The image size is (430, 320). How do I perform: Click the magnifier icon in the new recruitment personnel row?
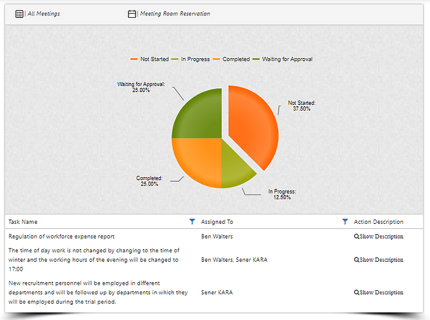tap(357, 293)
